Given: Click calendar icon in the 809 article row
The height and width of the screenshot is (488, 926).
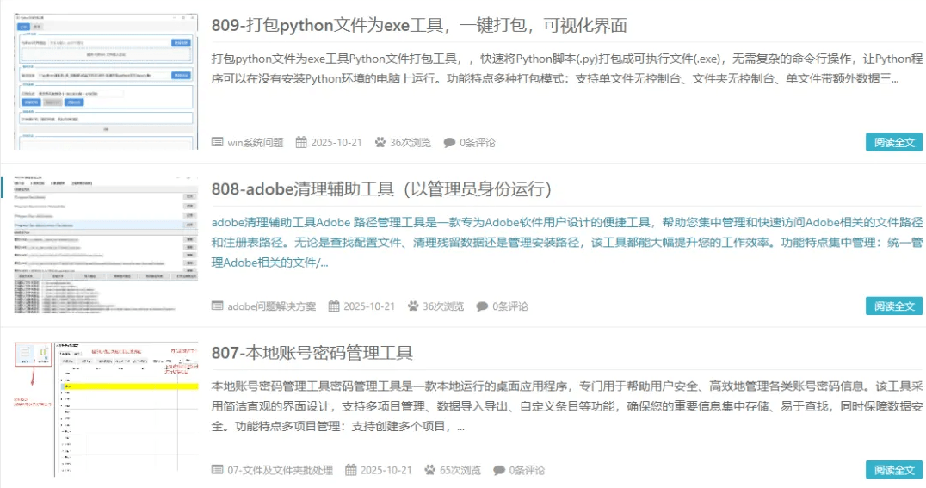Looking at the screenshot, I should click(x=301, y=142).
